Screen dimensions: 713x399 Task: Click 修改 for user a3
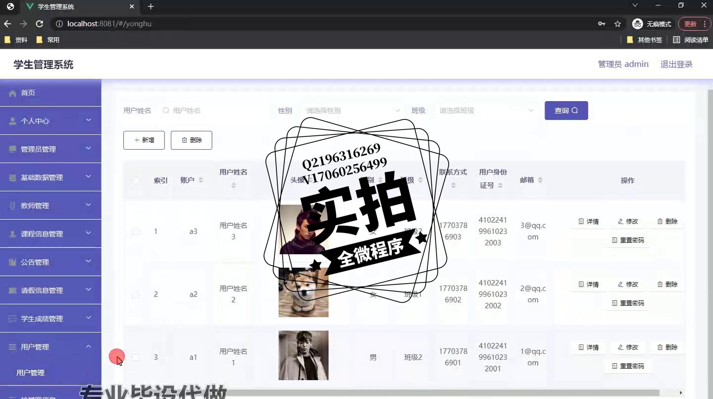click(x=628, y=222)
